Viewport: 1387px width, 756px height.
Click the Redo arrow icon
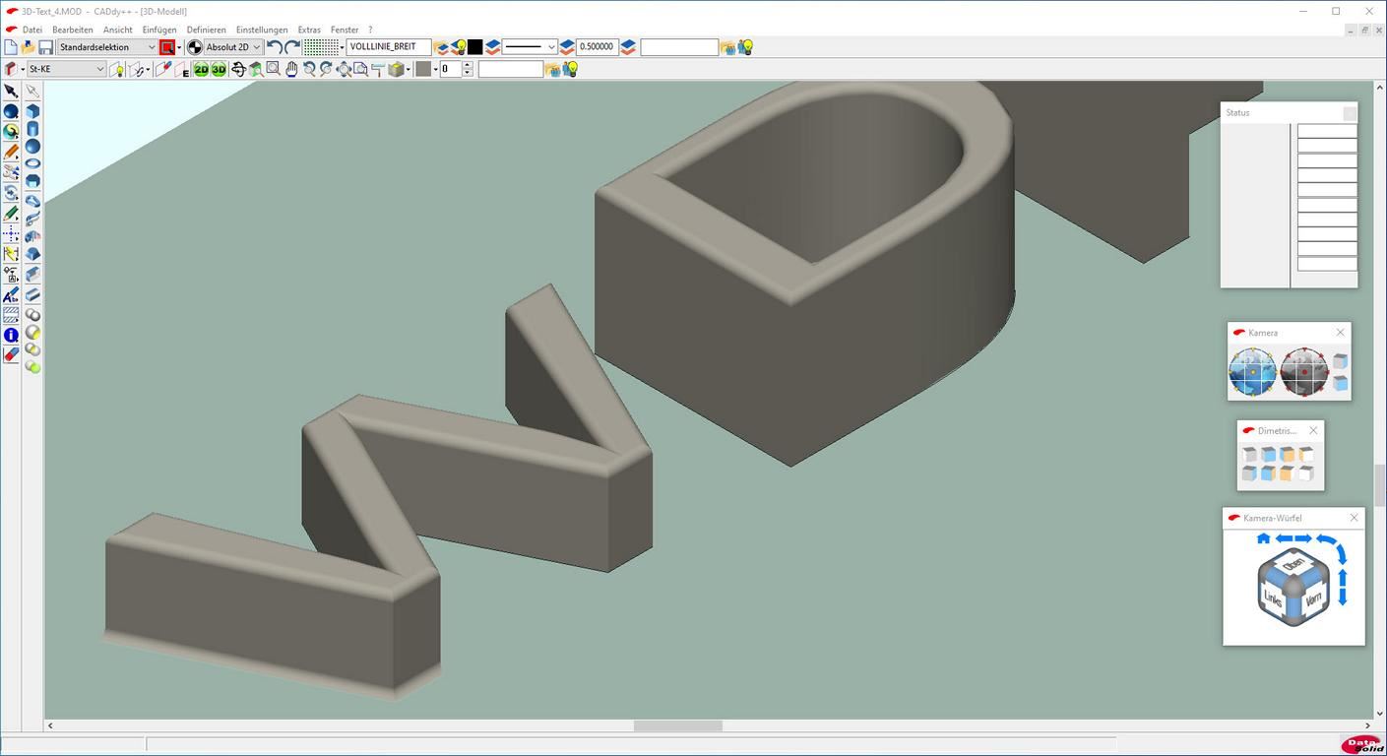pyautogui.click(x=292, y=47)
